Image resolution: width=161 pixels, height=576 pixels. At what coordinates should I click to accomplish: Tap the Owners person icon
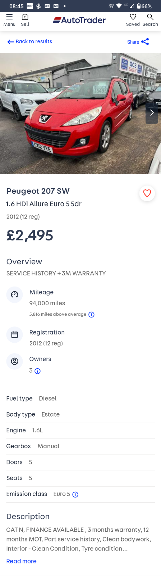15,361
